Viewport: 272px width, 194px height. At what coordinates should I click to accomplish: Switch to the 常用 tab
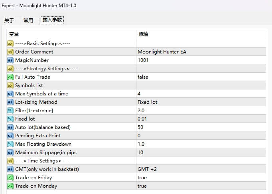pos(28,20)
